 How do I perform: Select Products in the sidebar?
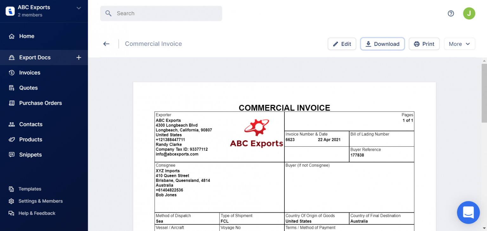pos(12,139)
